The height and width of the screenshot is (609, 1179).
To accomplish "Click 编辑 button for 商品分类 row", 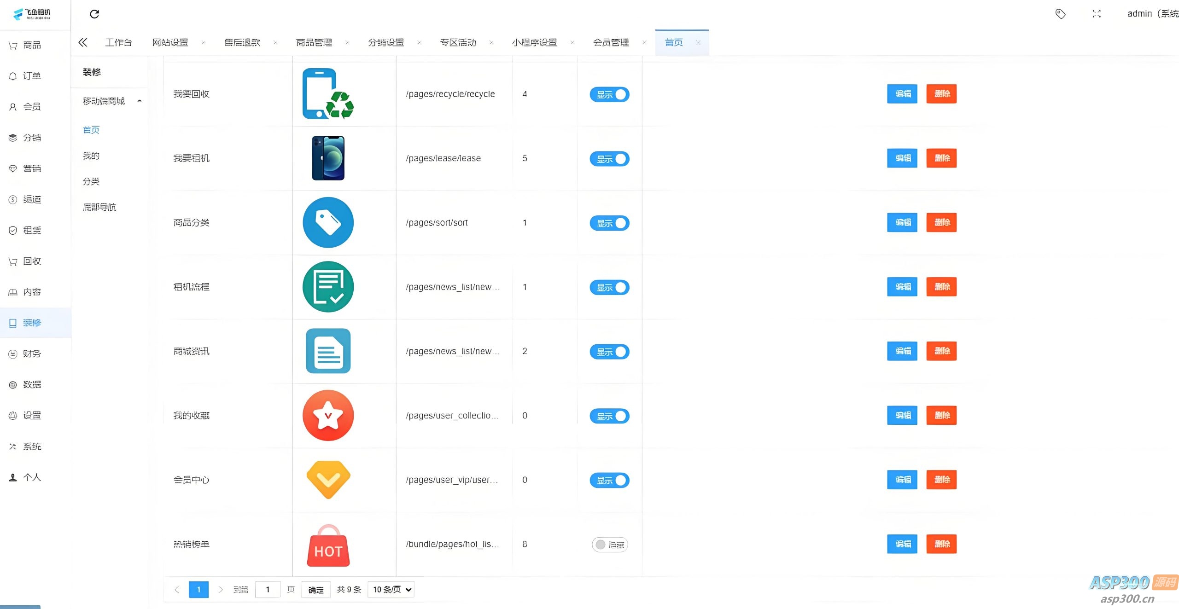I will pyautogui.click(x=902, y=222).
